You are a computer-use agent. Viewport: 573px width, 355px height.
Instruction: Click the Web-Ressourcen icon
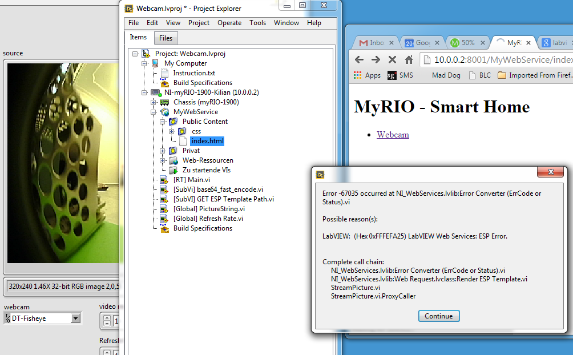[x=173, y=160]
